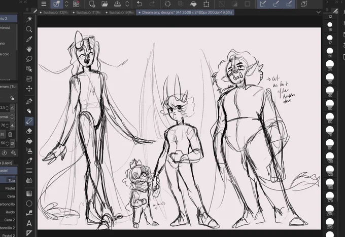345x237 pixels.
Task: Adjust the 70 value stepper
Action: point(7,126)
